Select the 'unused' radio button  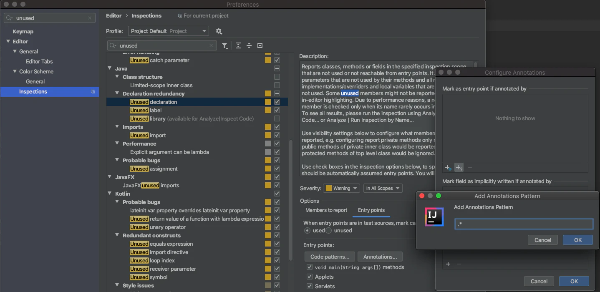(x=329, y=230)
